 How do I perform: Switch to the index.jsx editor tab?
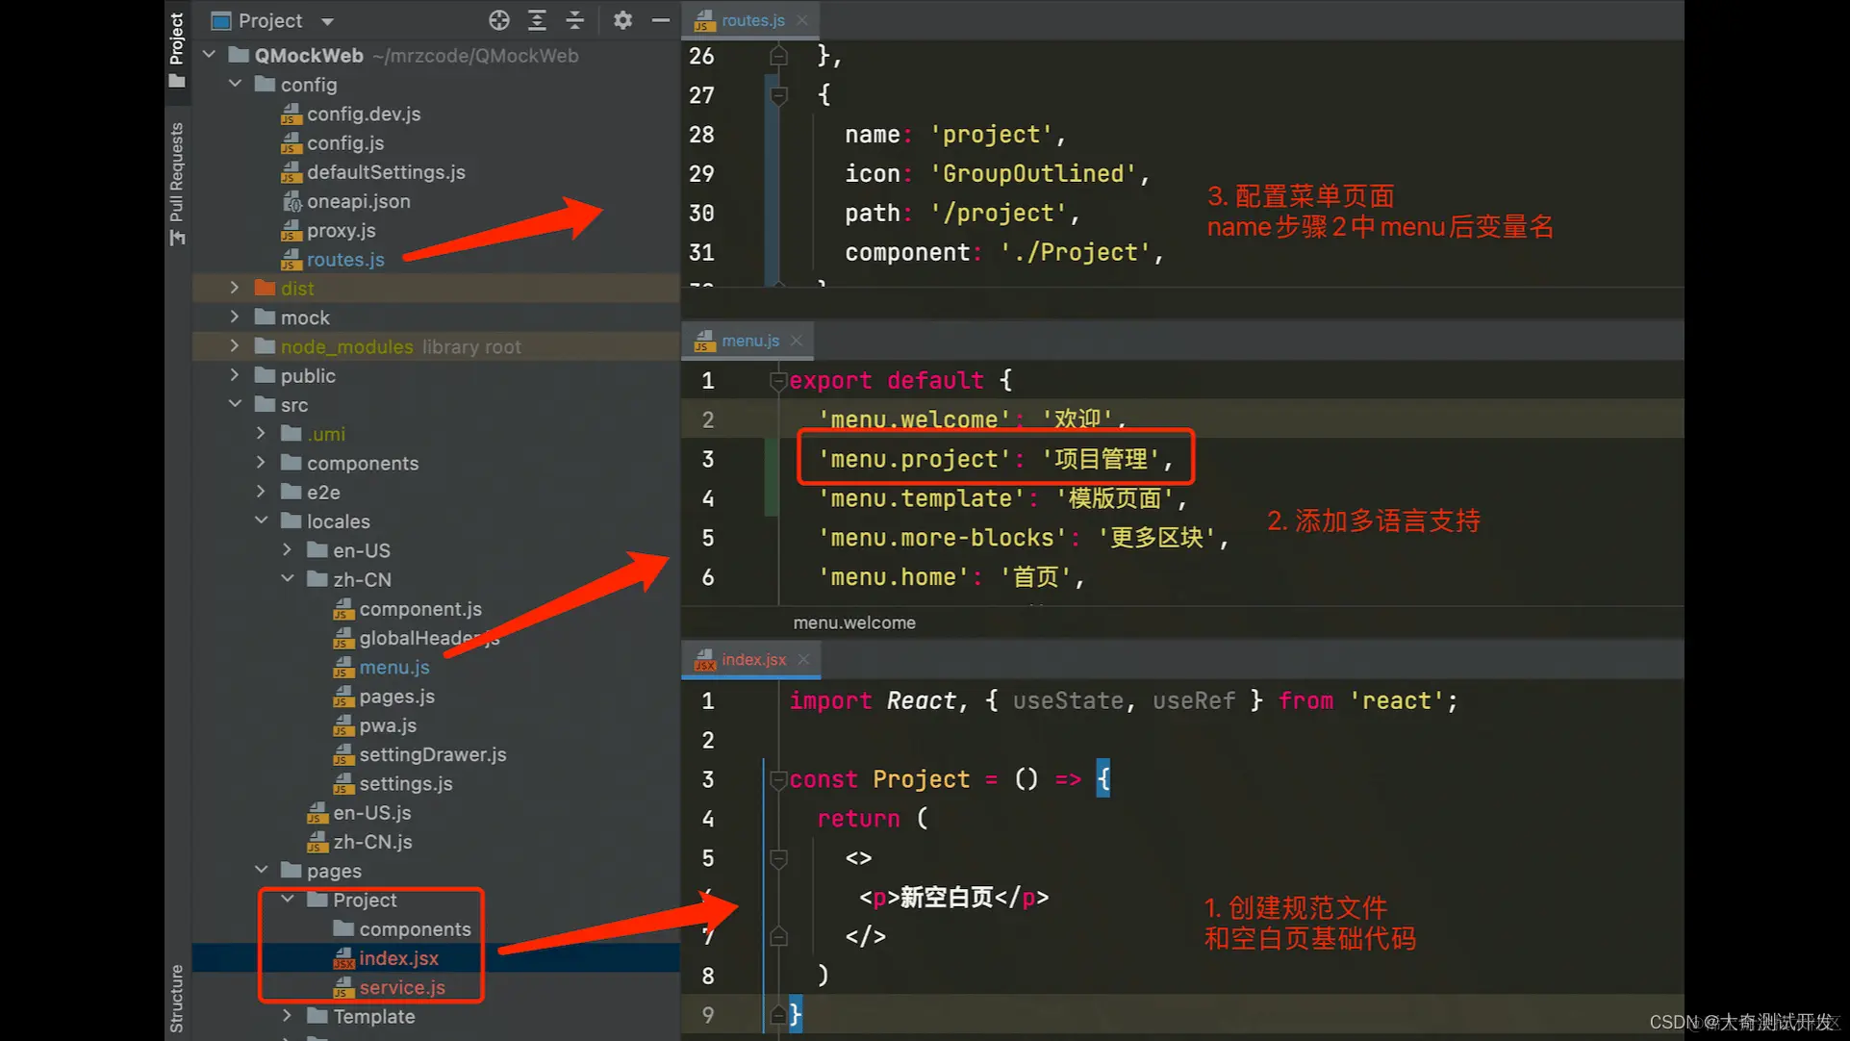point(753,660)
